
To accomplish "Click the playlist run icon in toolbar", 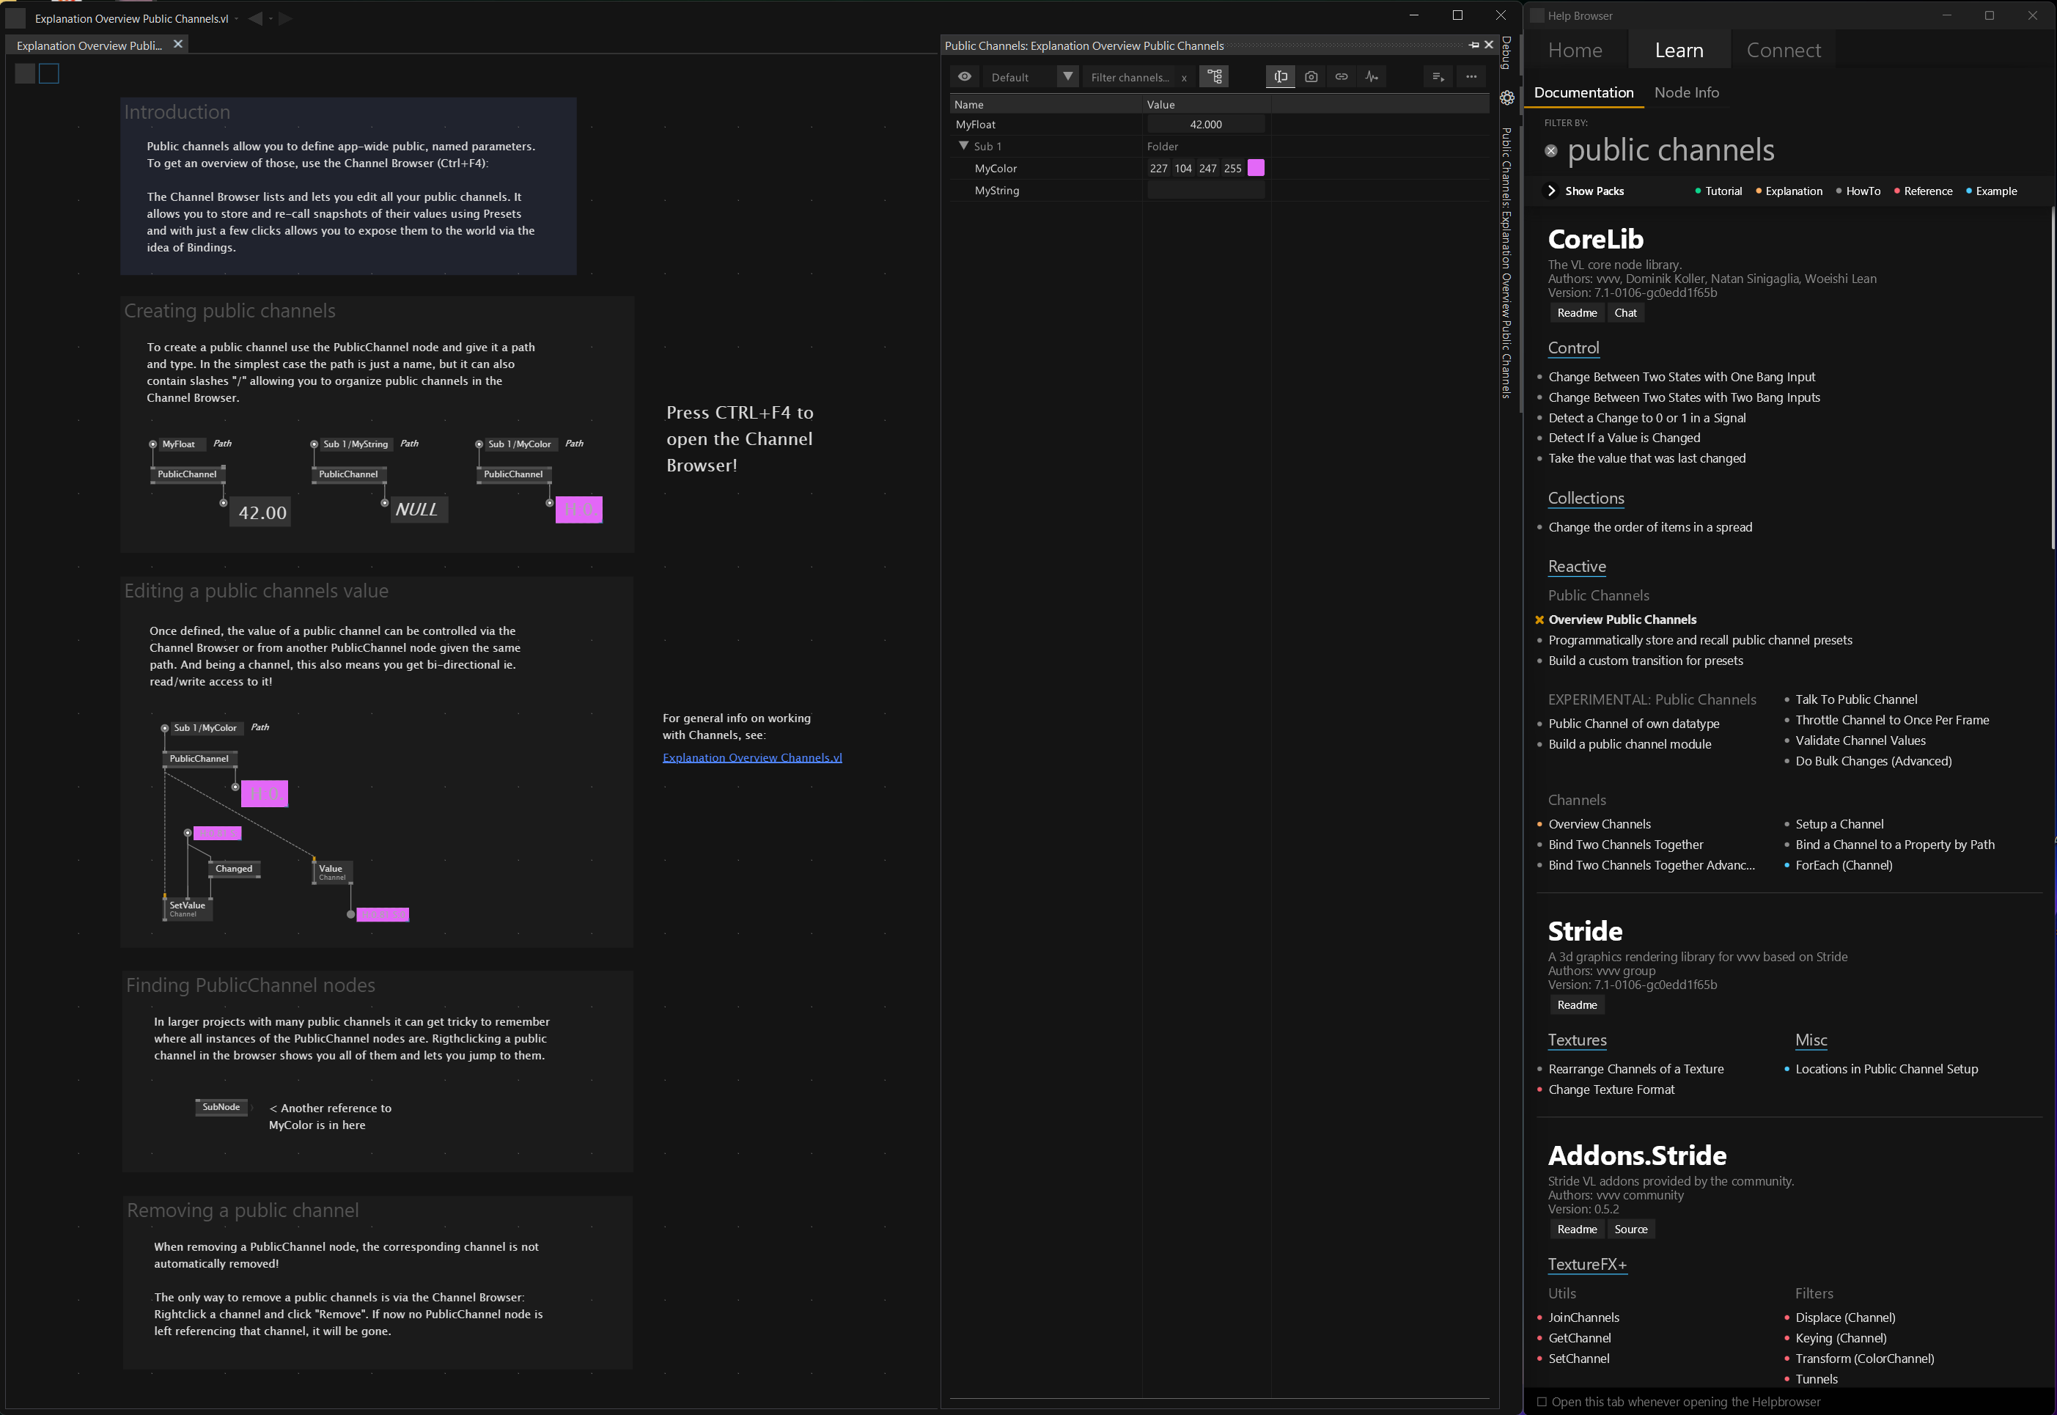I will [x=1438, y=77].
